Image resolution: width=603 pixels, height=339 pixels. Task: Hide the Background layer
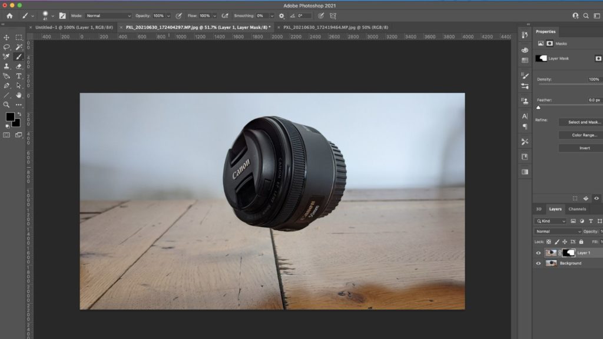538,264
